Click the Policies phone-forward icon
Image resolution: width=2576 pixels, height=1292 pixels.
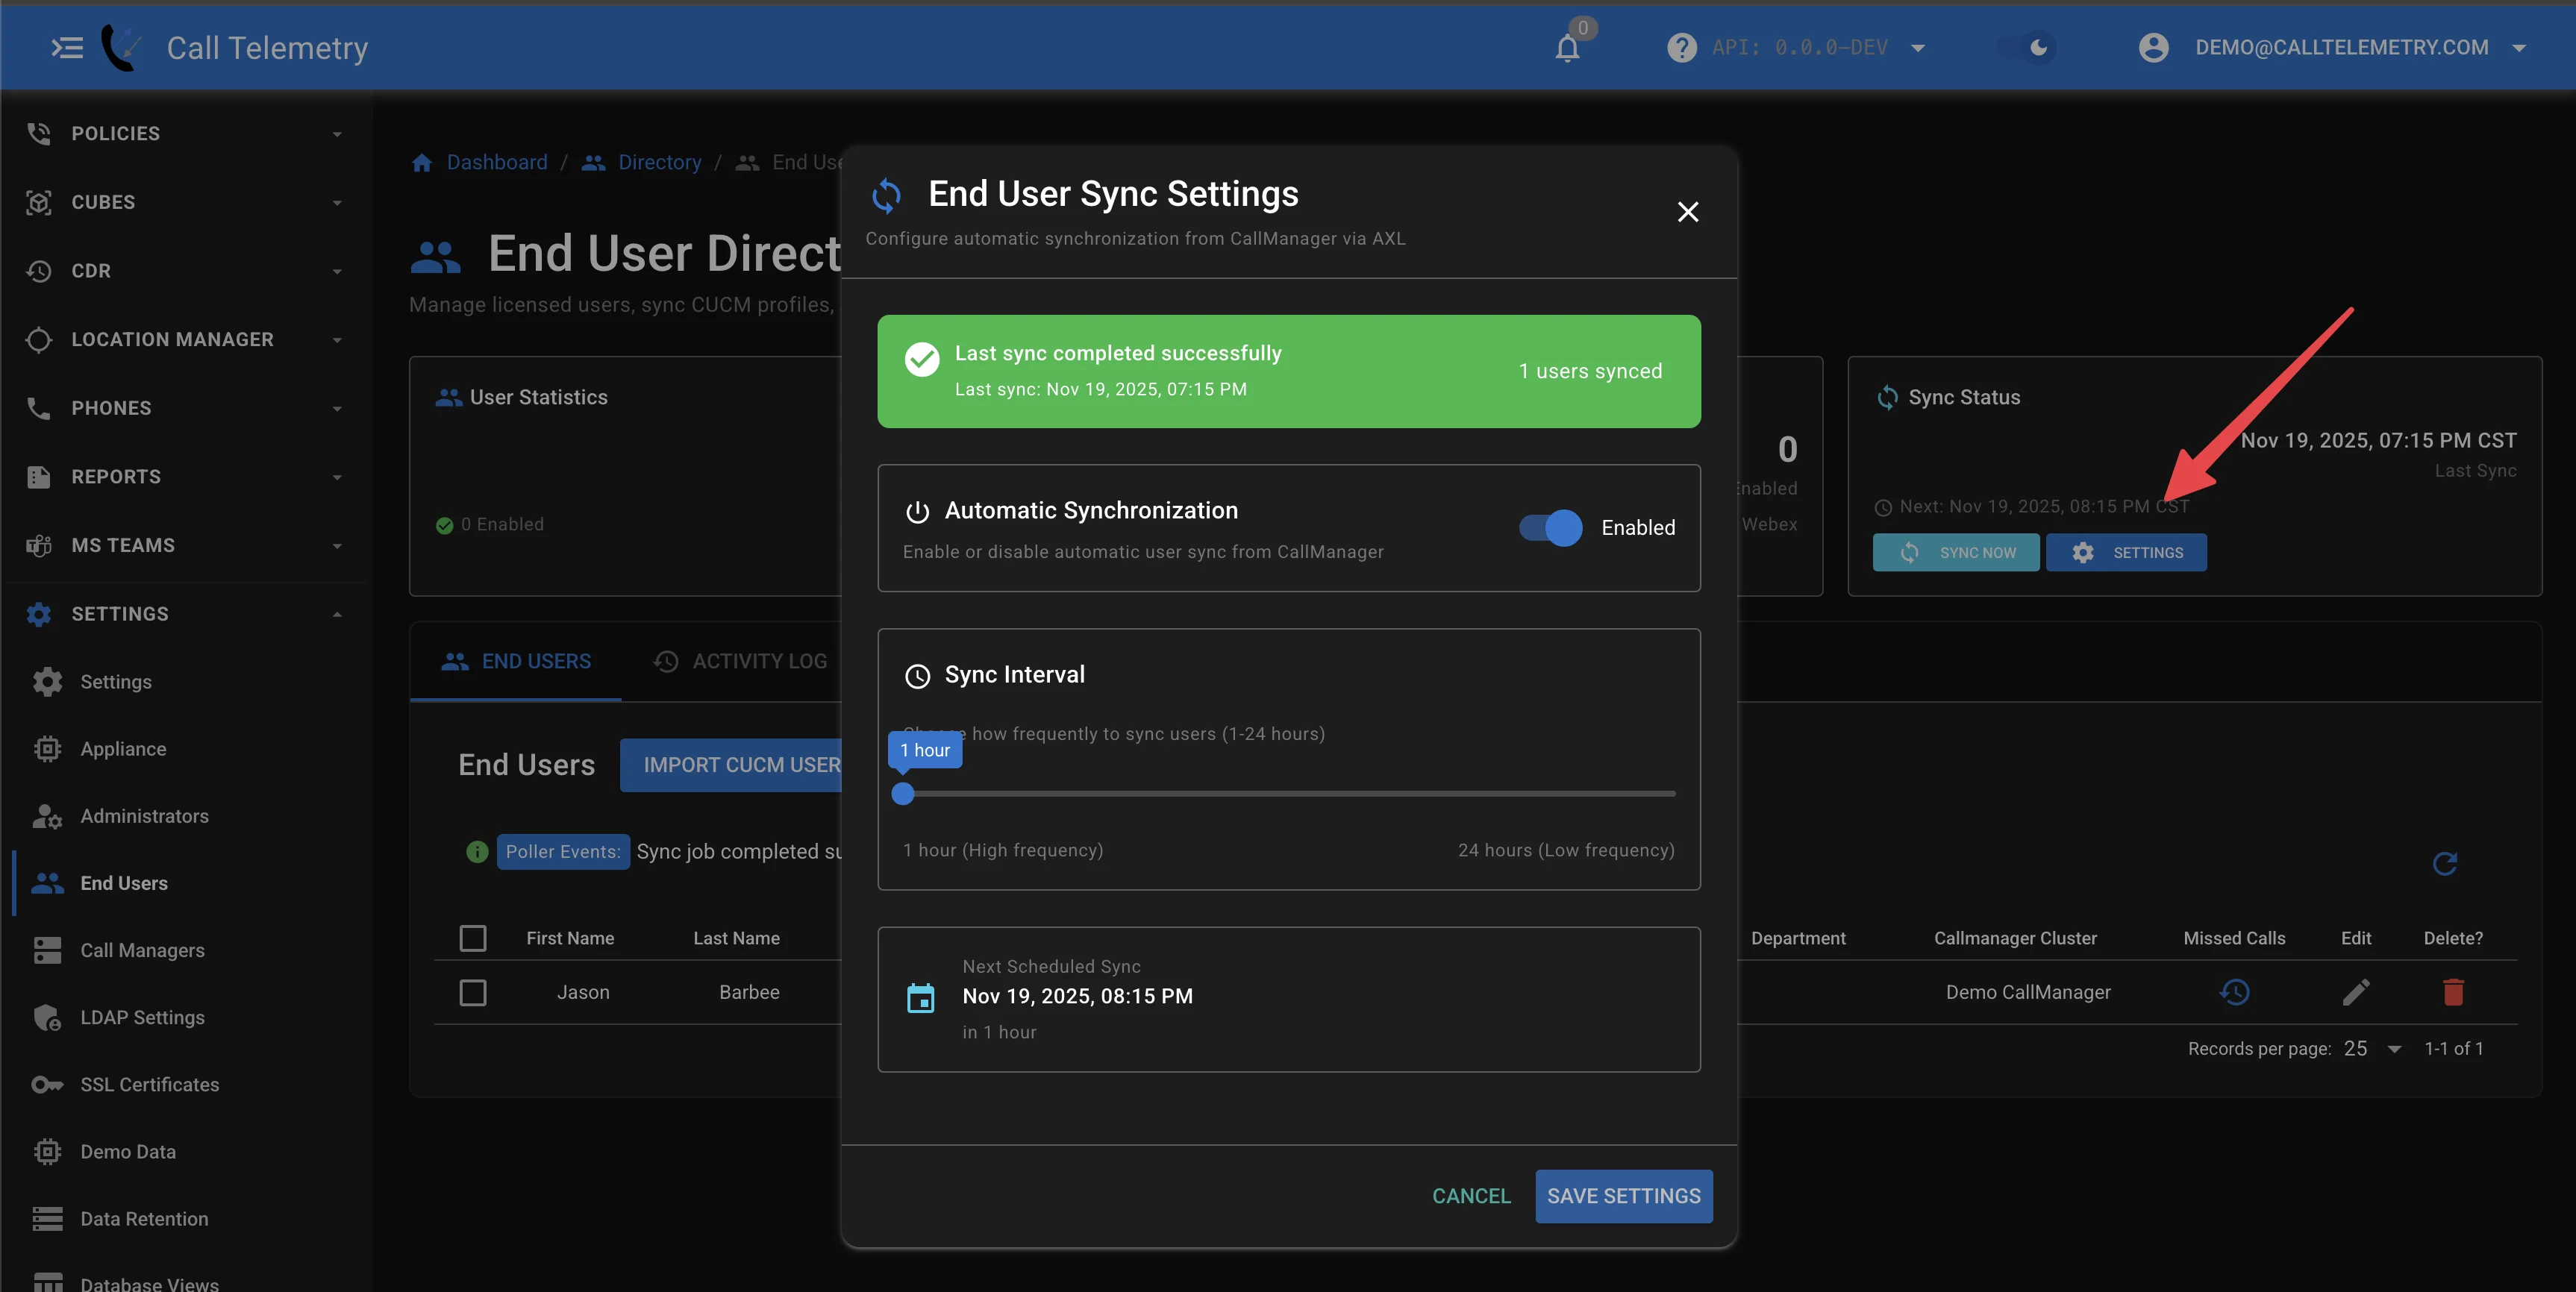(x=39, y=133)
